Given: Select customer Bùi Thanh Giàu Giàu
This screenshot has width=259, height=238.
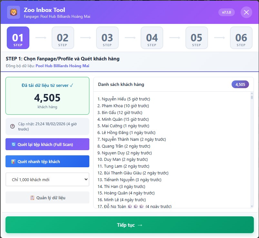Looking at the screenshot, I should click(133, 173).
